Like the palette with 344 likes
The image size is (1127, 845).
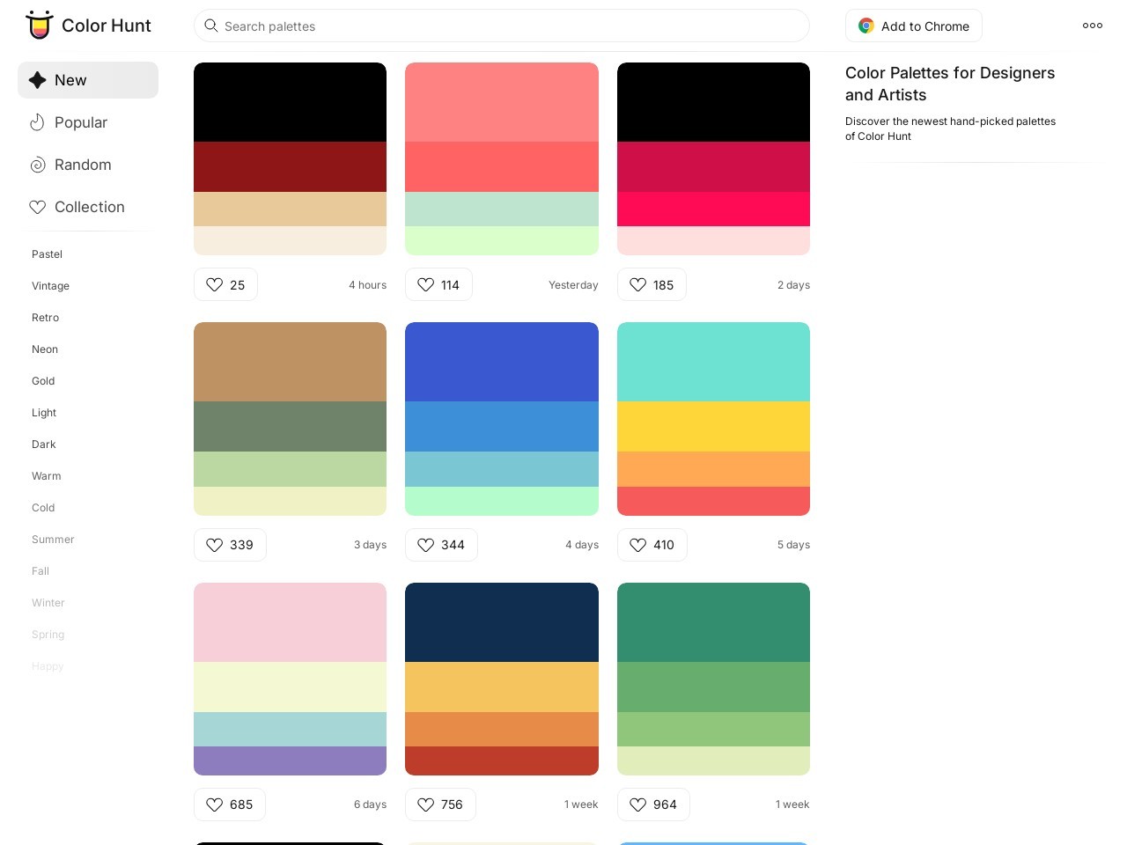(441, 545)
